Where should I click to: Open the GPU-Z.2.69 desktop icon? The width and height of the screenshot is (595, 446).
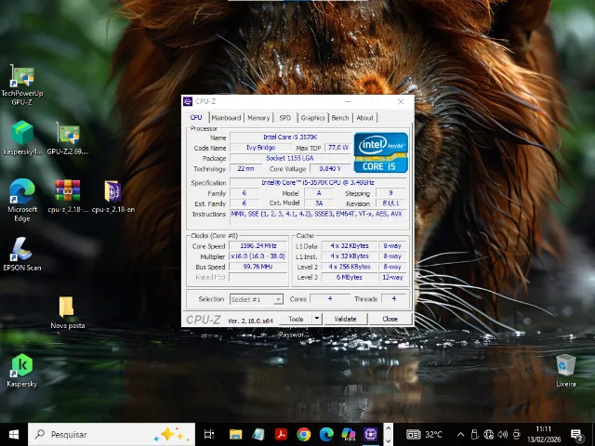[68, 138]
